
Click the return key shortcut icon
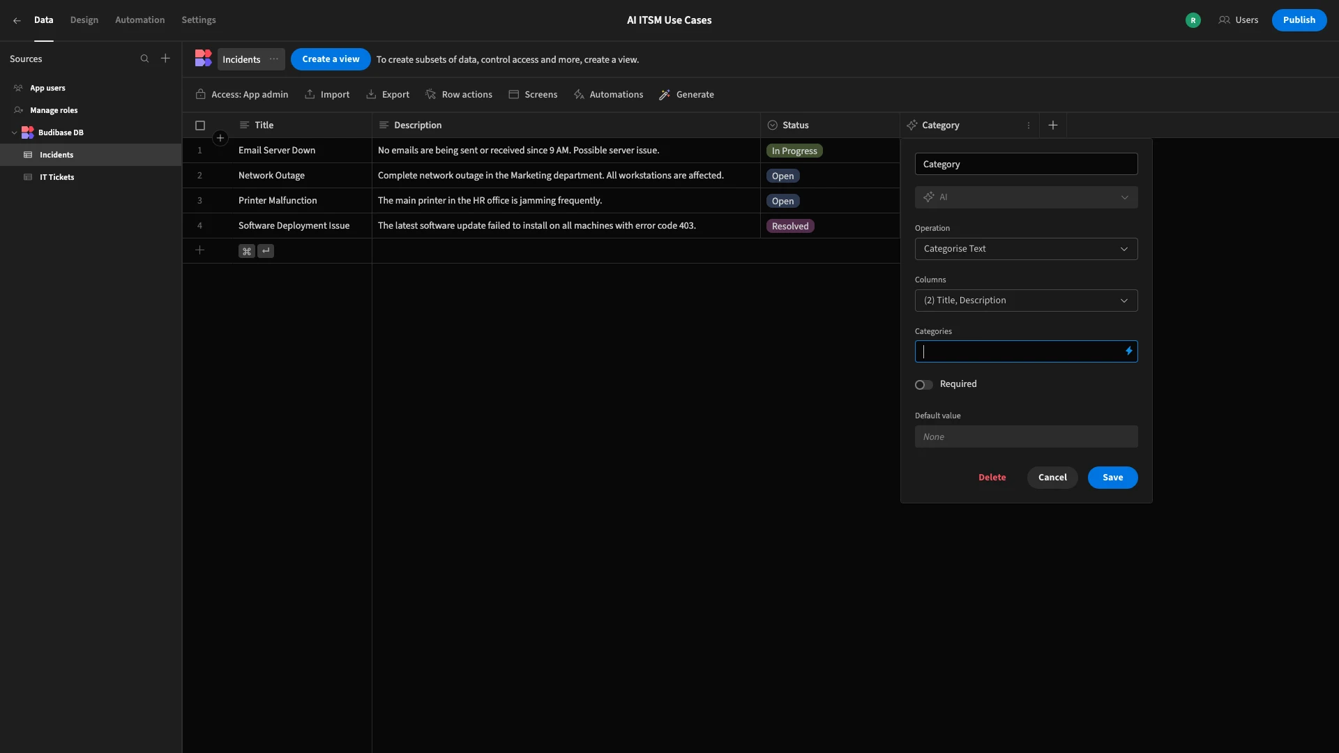[266, 251]
